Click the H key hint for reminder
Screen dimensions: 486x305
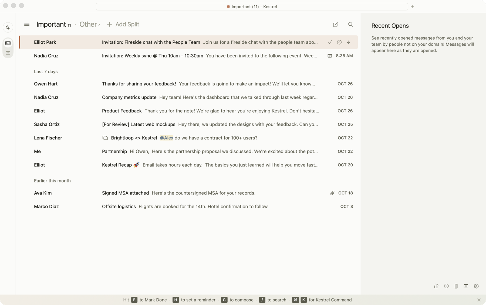[175, 300]
